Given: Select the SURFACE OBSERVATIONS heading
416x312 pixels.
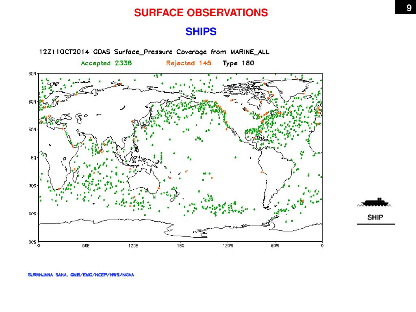Looking at the screenshot, I should point(201,13).
